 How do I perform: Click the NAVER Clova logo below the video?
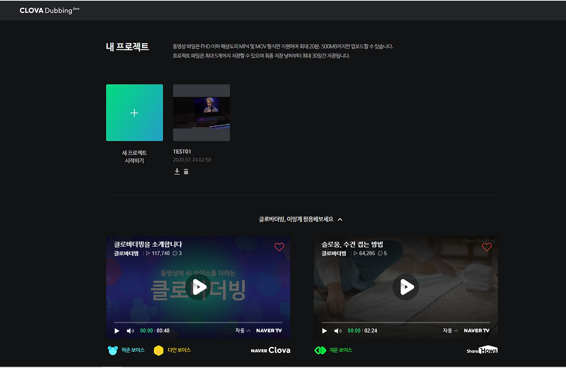271,350
